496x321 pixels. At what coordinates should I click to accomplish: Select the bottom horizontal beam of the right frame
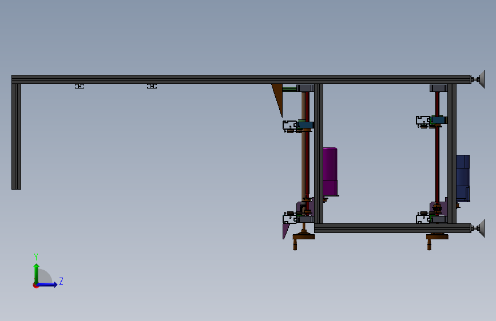393,228
